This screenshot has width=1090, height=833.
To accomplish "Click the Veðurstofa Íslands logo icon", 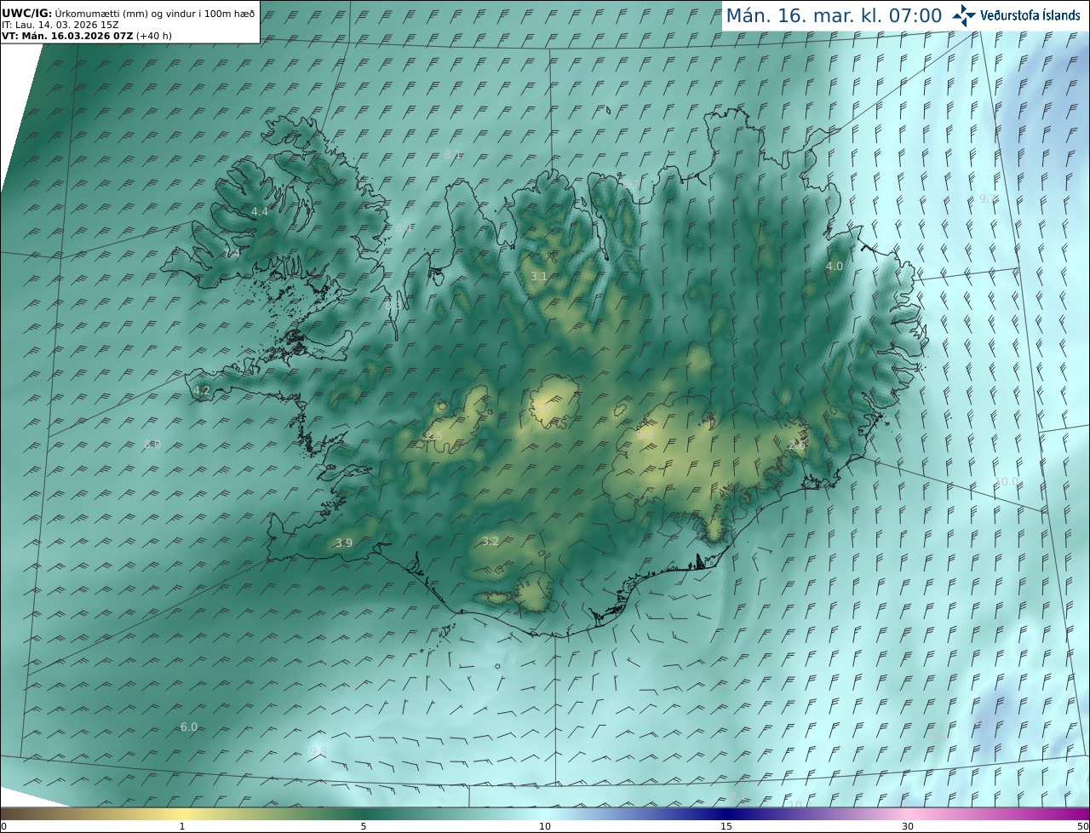I will point(964,15).
